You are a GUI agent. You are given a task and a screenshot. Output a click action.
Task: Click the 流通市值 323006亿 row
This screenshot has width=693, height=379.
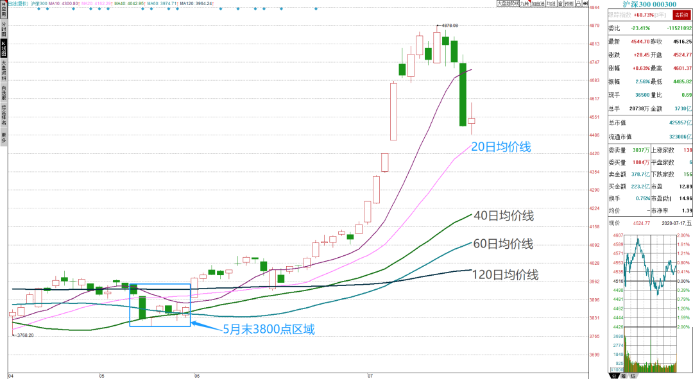point(650,137)
